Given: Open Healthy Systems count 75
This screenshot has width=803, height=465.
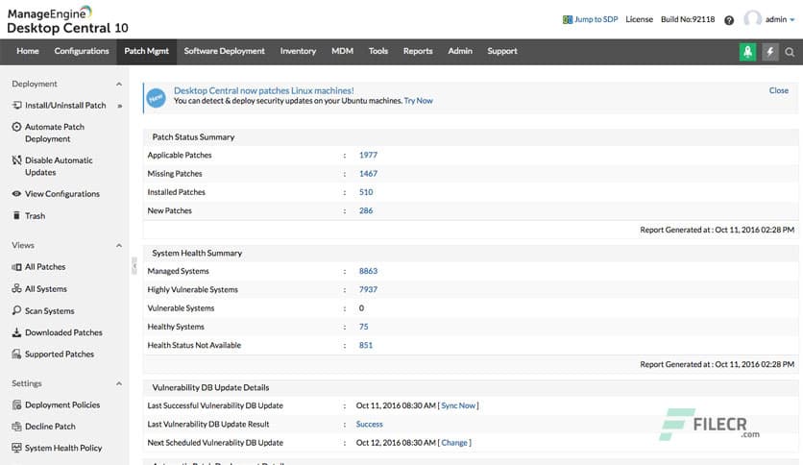Looking at the screenshot, I should tap(364, 327).
